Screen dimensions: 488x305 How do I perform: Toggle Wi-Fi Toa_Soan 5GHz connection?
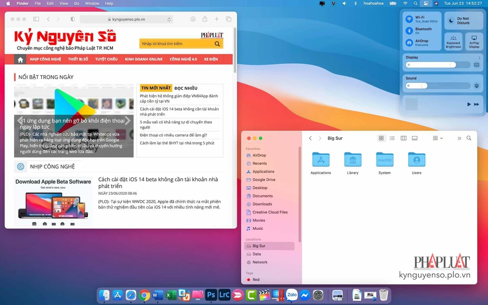coord(409,20)
